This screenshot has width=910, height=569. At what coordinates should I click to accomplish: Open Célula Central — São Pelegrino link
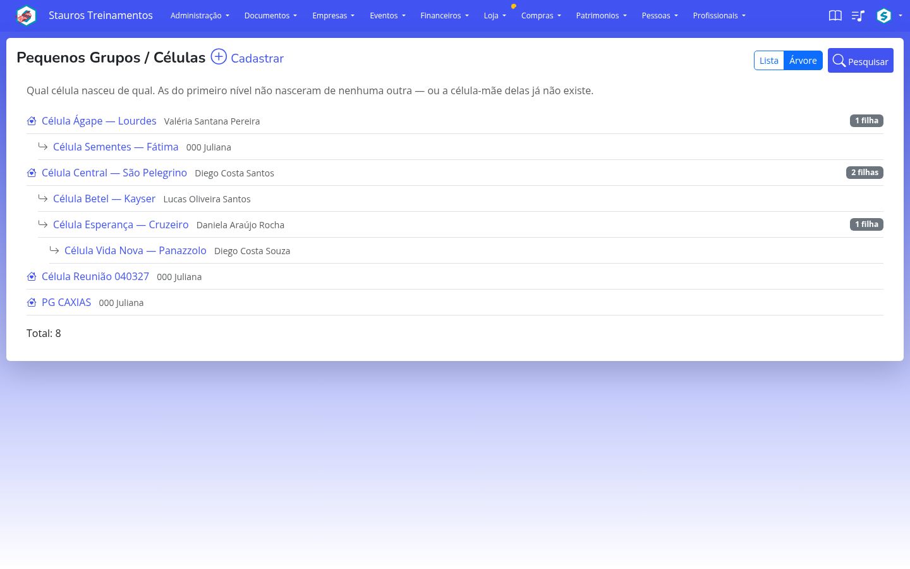[114, 173]
